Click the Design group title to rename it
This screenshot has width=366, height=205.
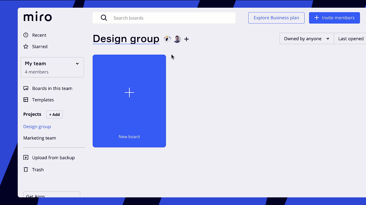coord(126,39)
